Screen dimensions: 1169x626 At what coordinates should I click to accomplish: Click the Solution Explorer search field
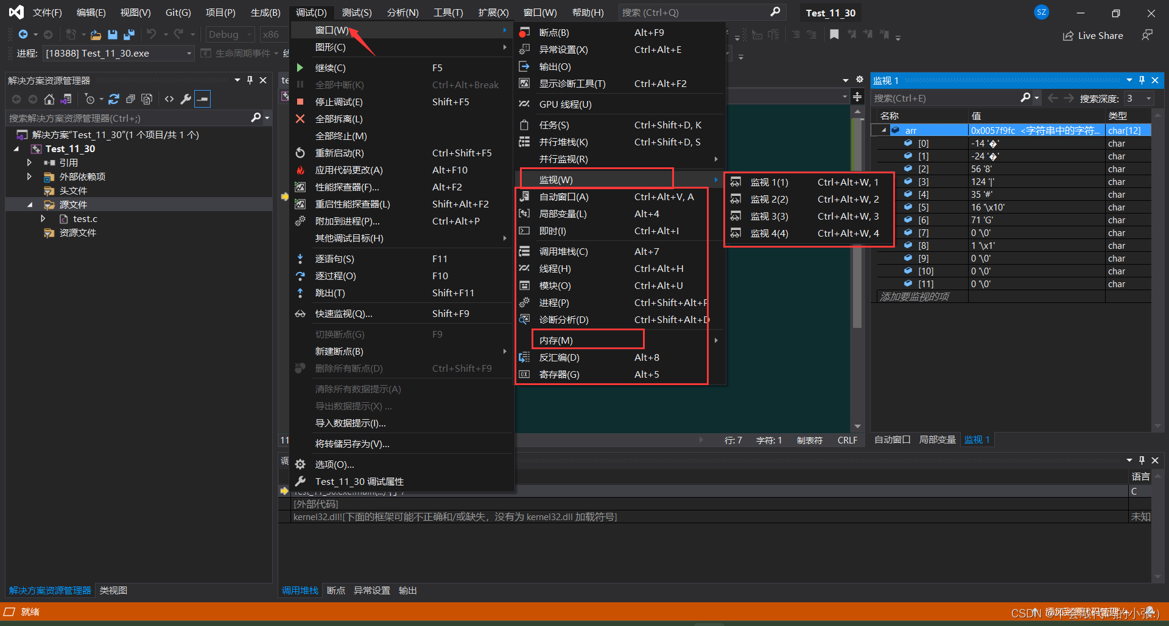[128, 119]
